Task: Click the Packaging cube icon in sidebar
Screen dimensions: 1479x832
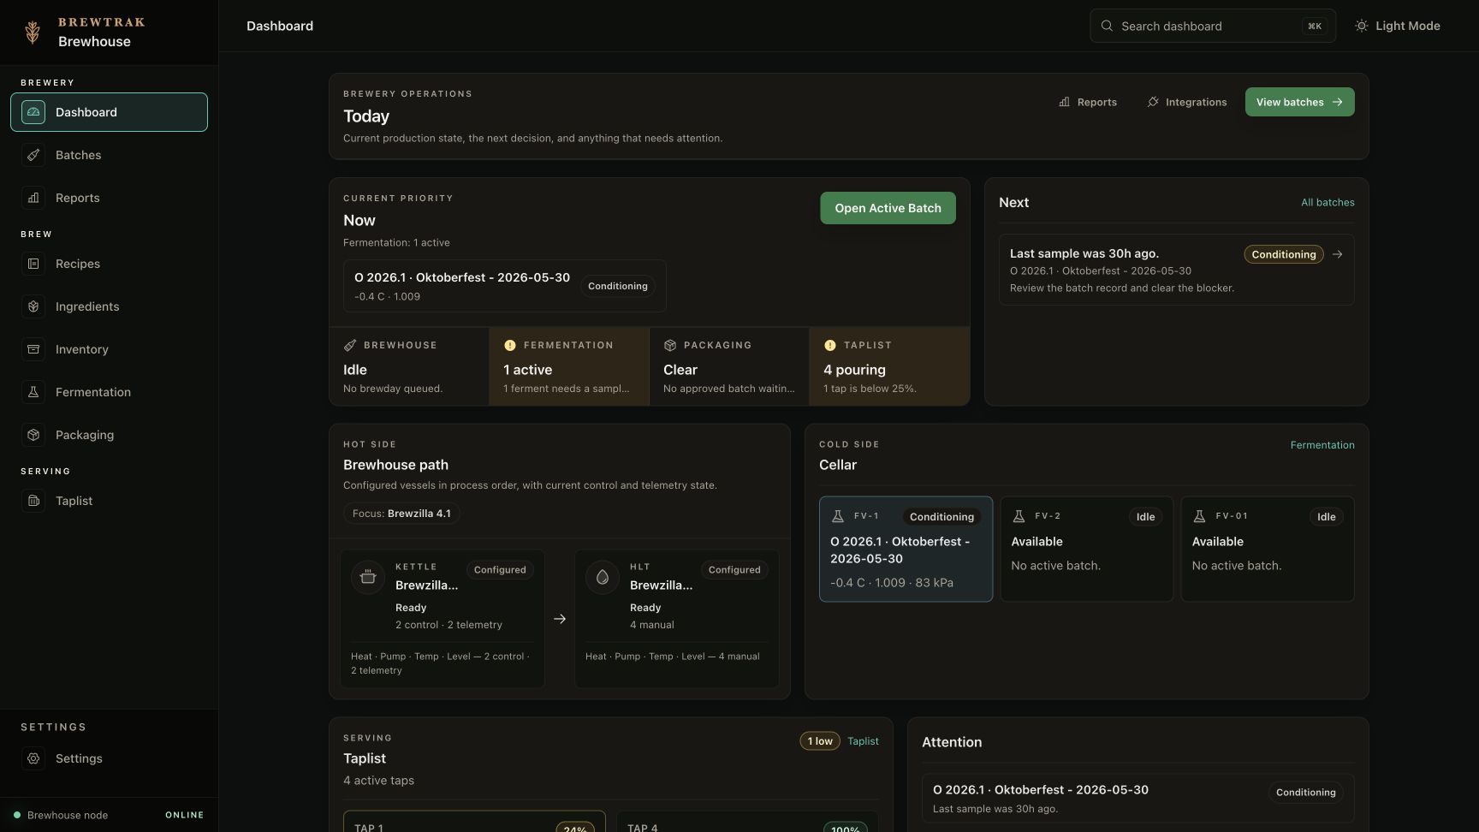Action: (x=33, y=435)
